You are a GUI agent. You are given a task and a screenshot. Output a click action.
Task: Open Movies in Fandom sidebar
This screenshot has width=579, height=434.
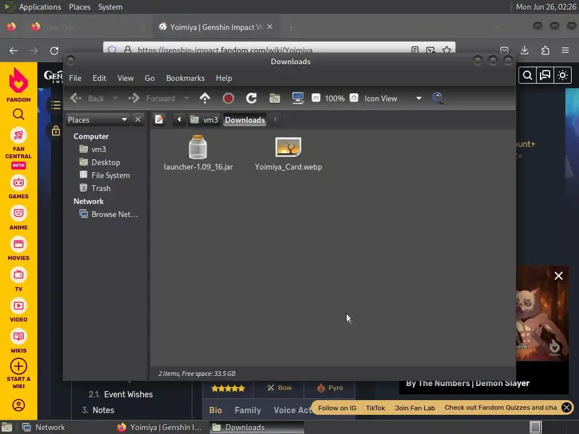[19, 249]
